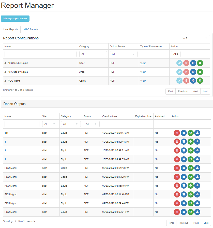Go to Last page of Report Outputs

pos(206,223)
